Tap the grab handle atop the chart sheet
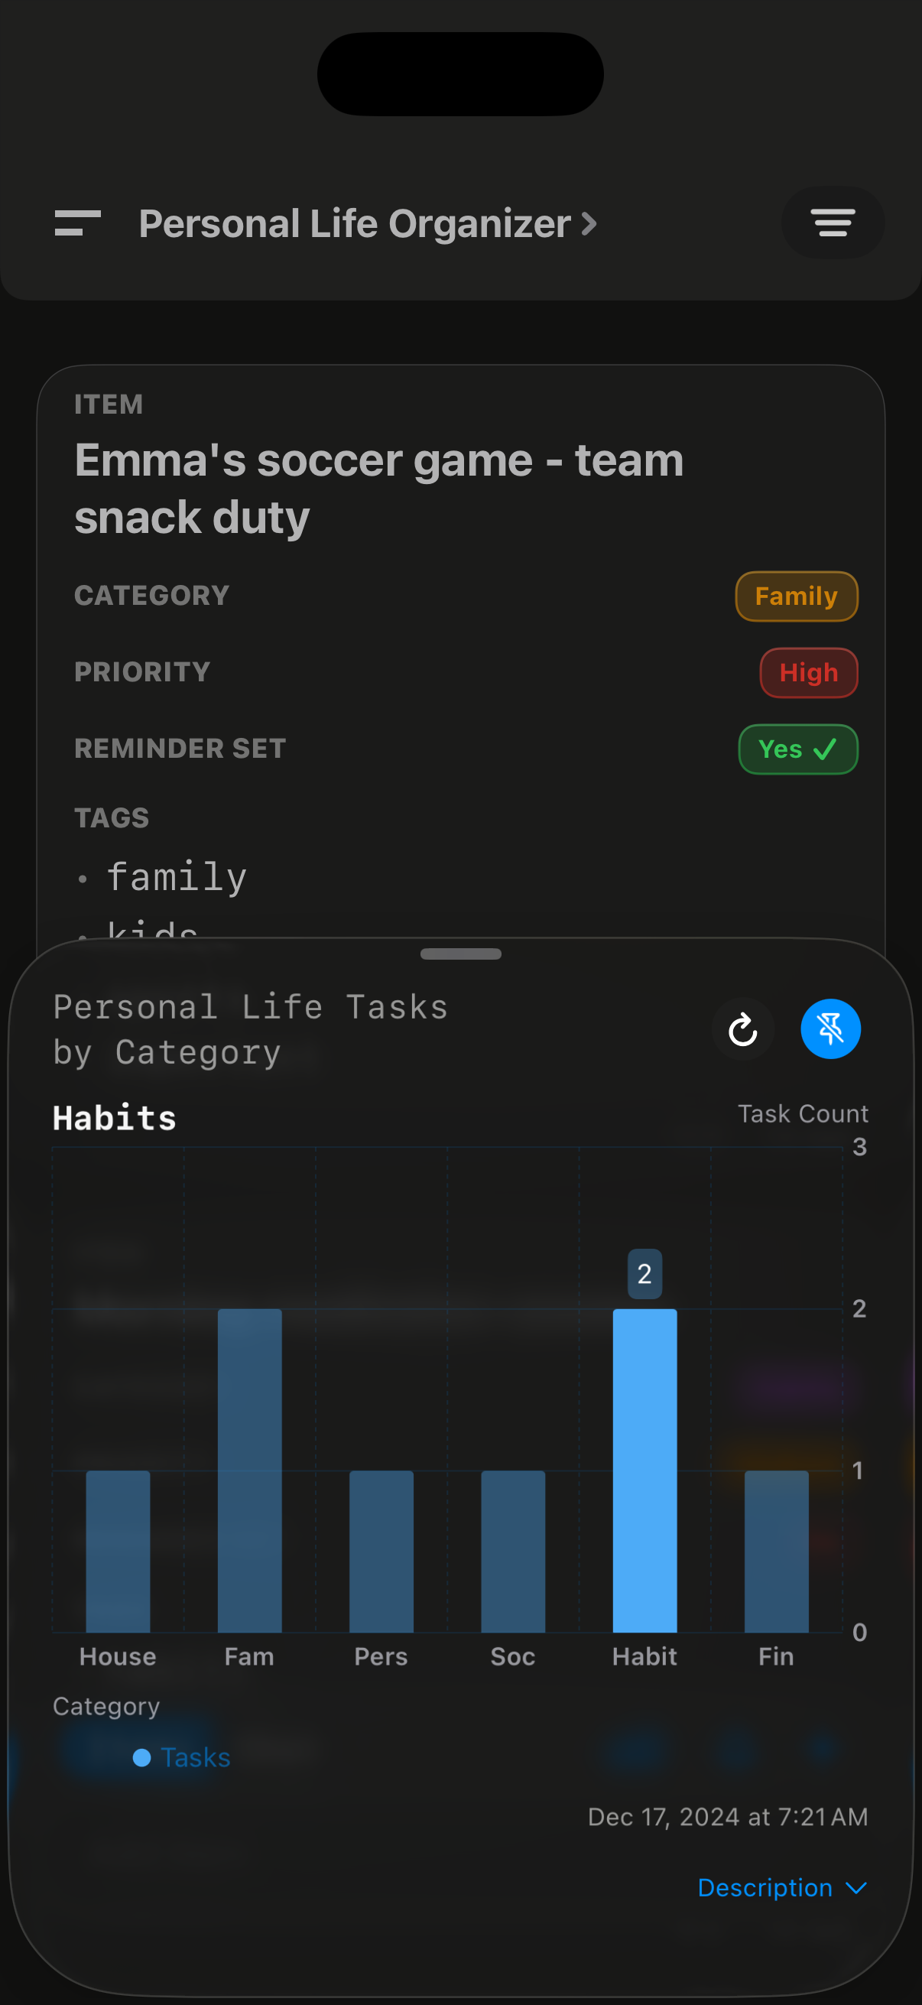 click(460, 954)
